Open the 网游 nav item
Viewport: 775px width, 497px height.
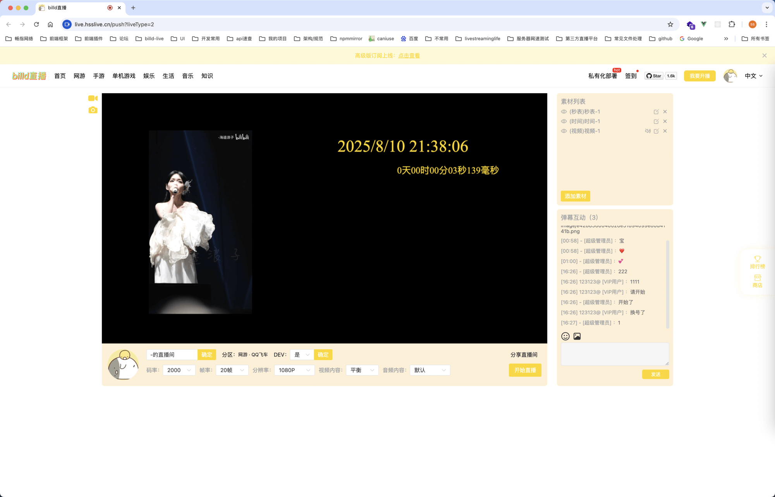79,76
